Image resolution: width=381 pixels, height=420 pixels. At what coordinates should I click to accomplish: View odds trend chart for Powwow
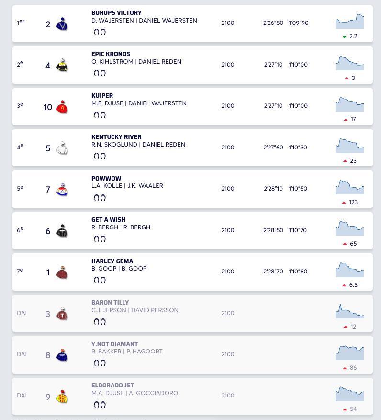[x=350, y=187]
